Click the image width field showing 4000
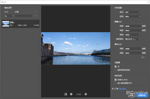 133,26
